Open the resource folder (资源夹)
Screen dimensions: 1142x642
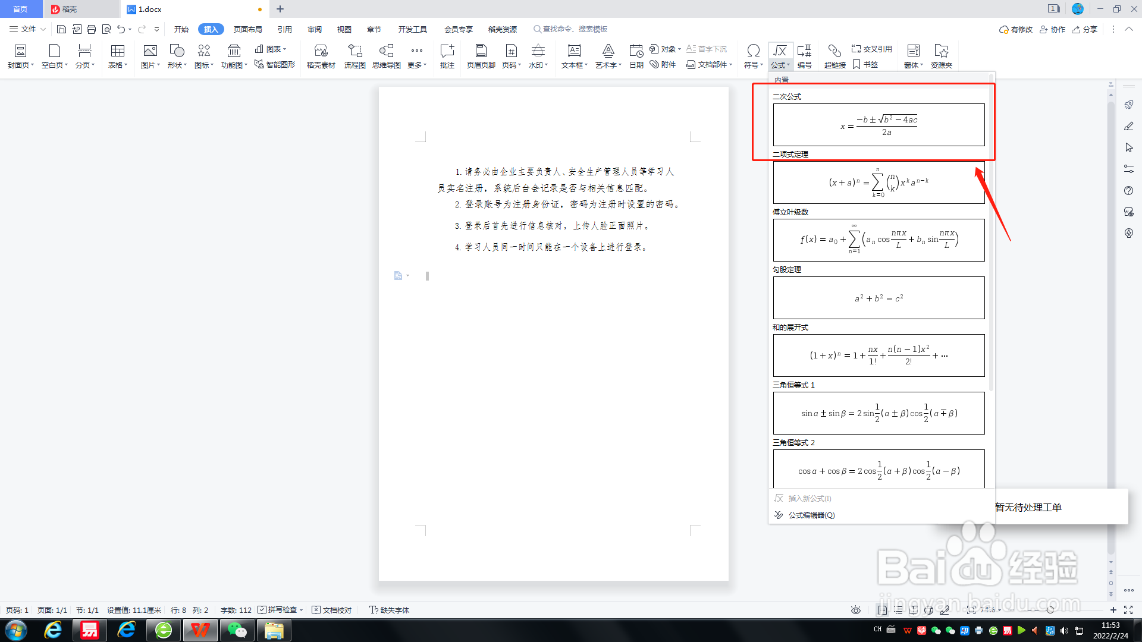[942, 56]
